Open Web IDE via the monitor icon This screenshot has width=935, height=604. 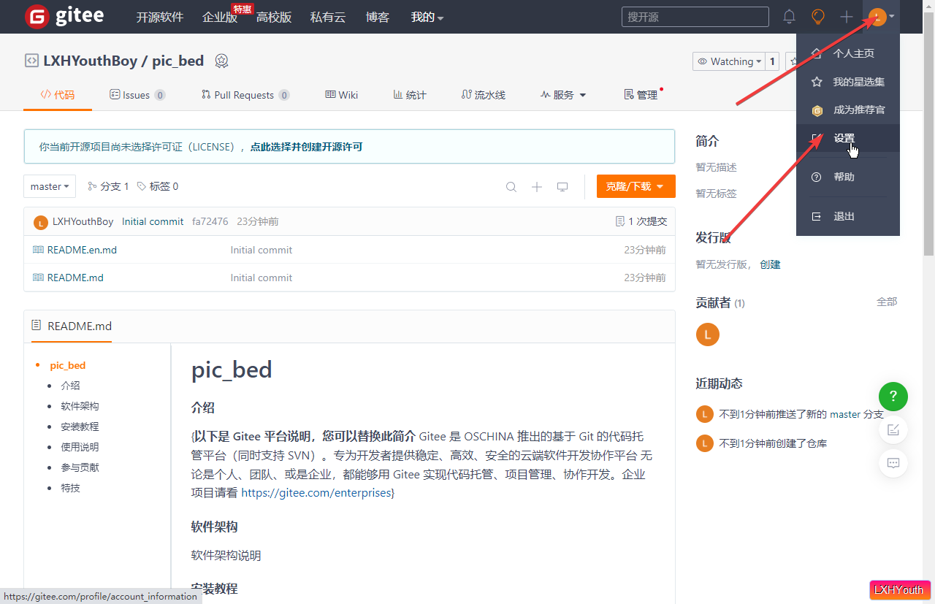[562, 186]
